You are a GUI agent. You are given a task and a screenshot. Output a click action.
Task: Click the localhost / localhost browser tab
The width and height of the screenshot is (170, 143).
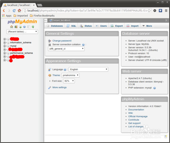pos(19,5)
